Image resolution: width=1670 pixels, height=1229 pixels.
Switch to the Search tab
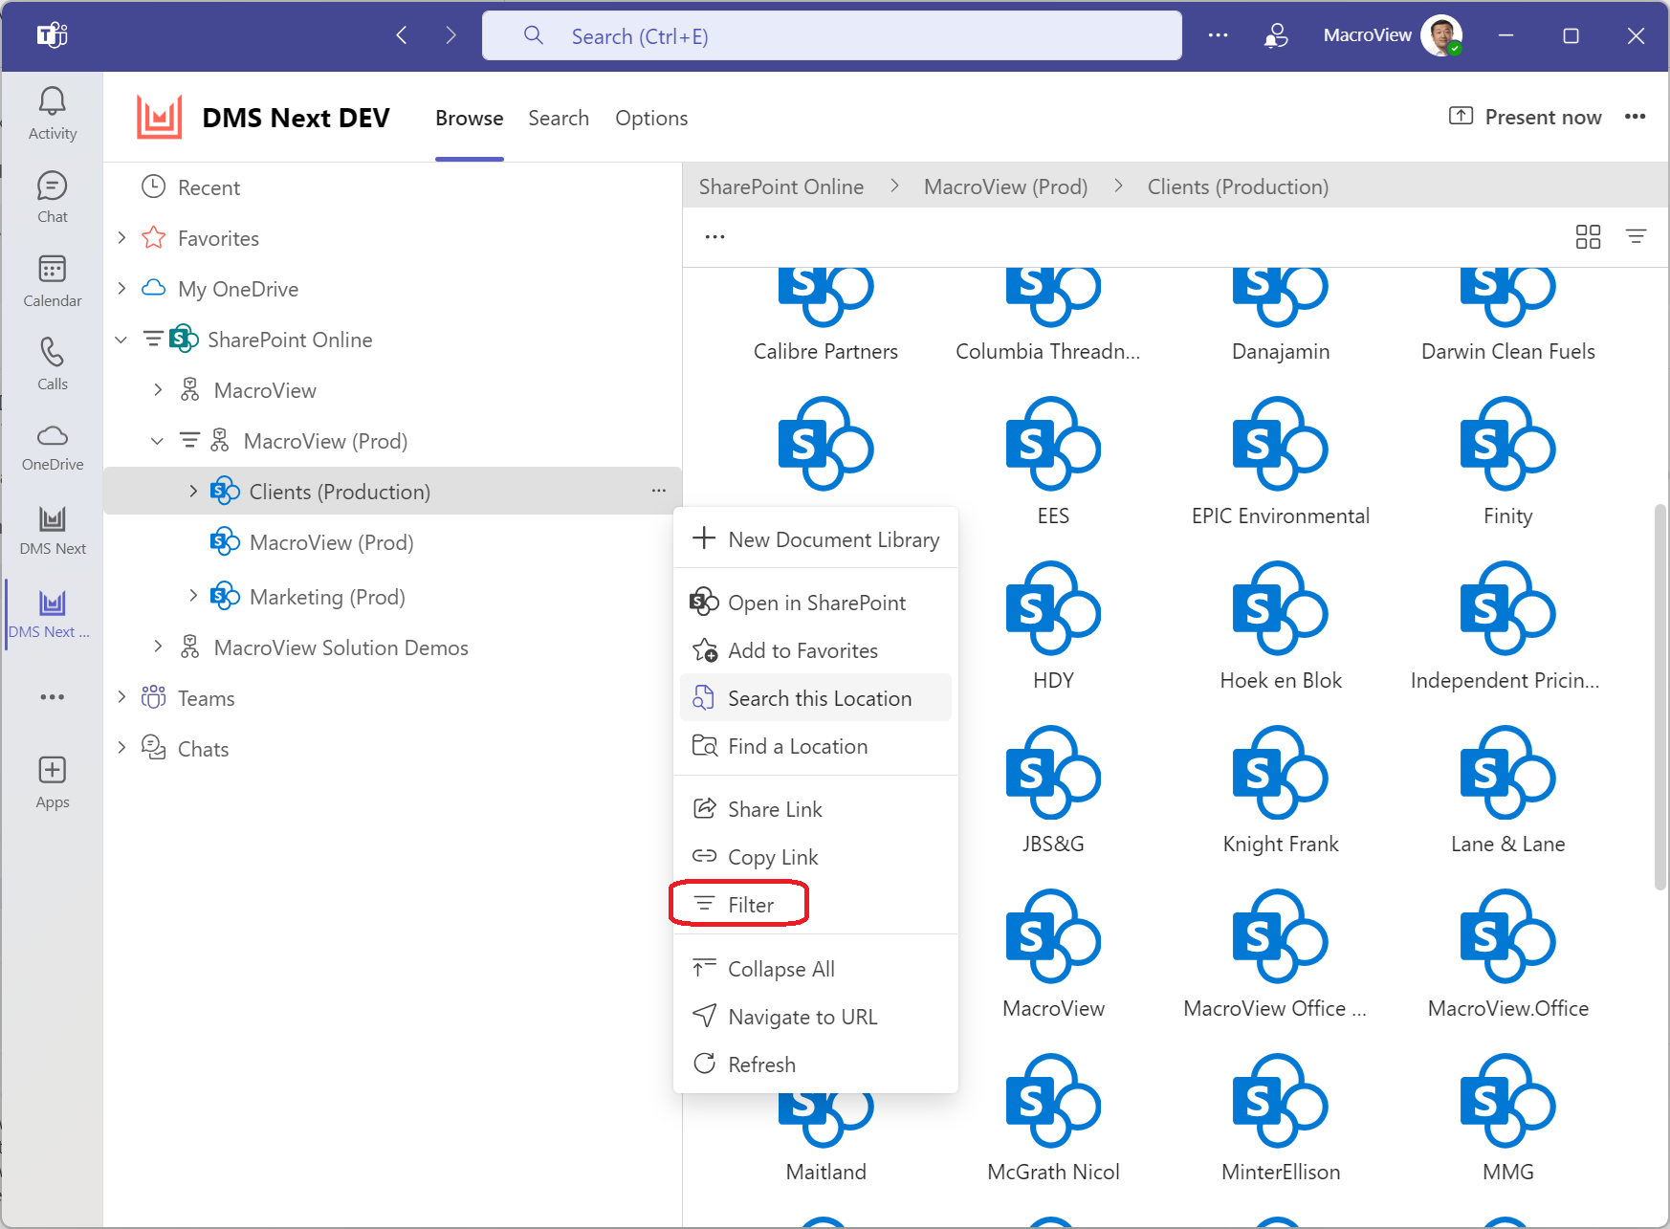pyautogui.click(x=559, y=118)
